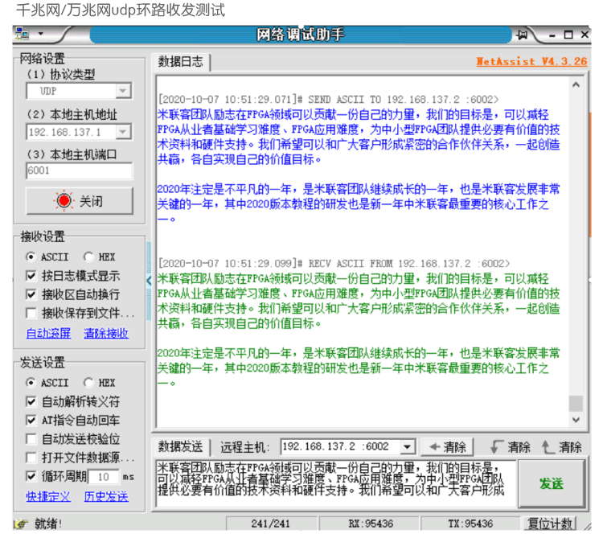Click the data log scrollbar thumb
This screenshot has height=534, width=603.
point(576,404)
